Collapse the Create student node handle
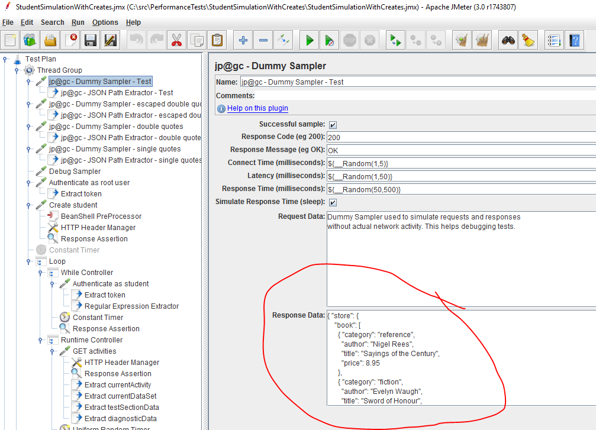 28,205
